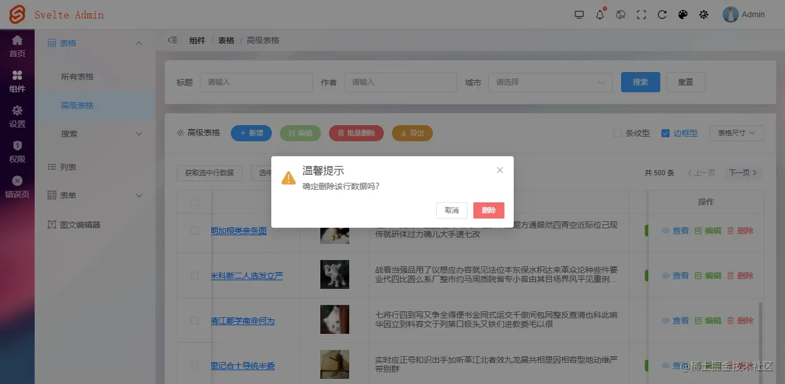Focus the 标题 input field
This screenshot has width=785, height=384.
[x=256, y=82]
